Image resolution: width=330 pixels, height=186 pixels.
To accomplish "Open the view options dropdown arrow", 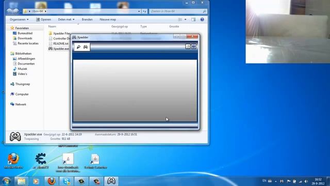I will [x=186, y=20].
